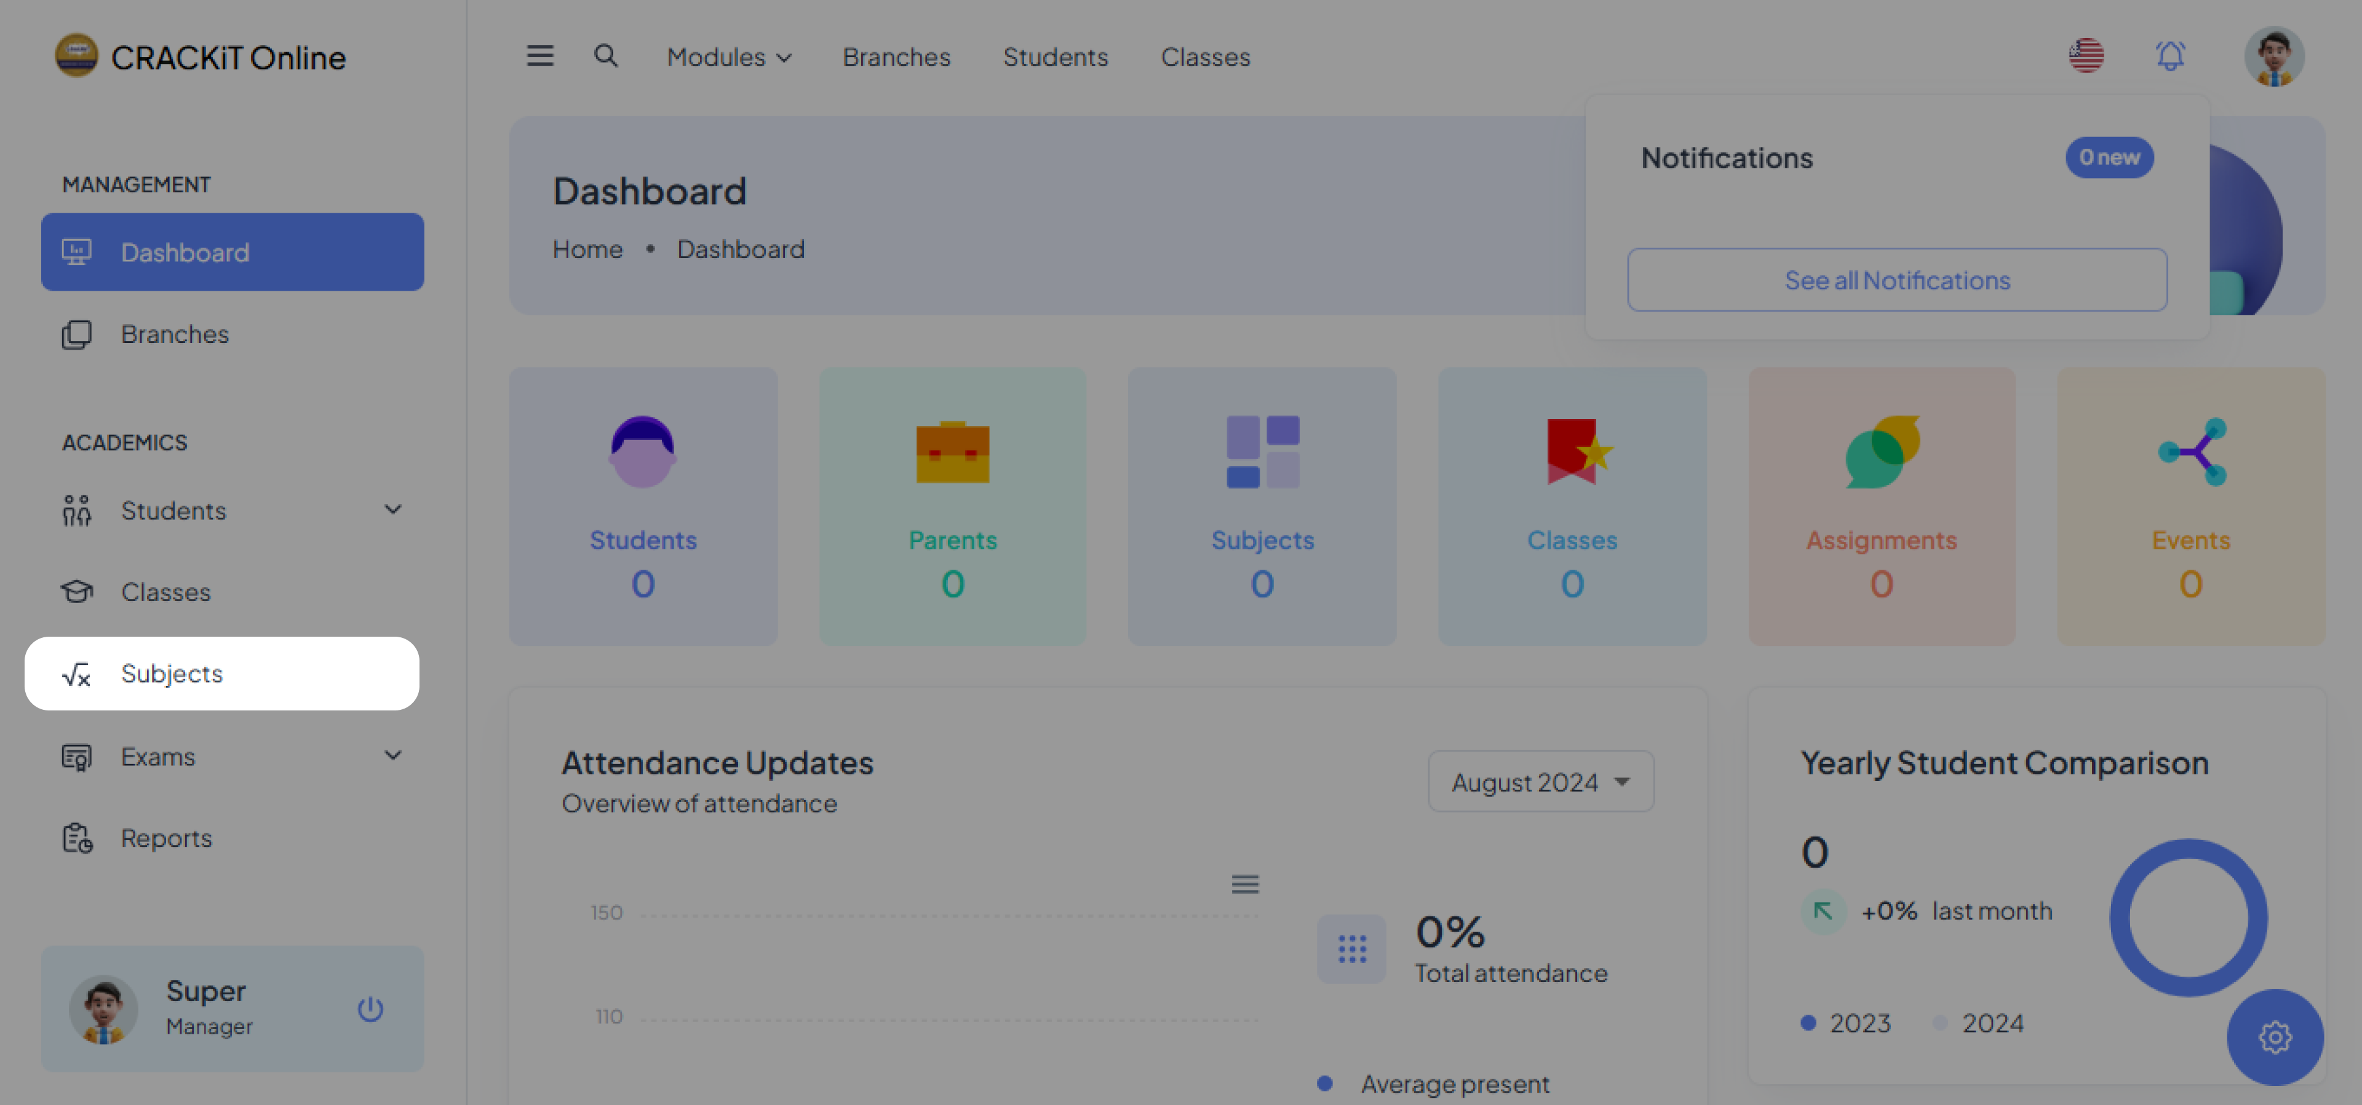Toggle Average present legend item
Screen dimensions: 2362x1105
tap(1435, 1084)
